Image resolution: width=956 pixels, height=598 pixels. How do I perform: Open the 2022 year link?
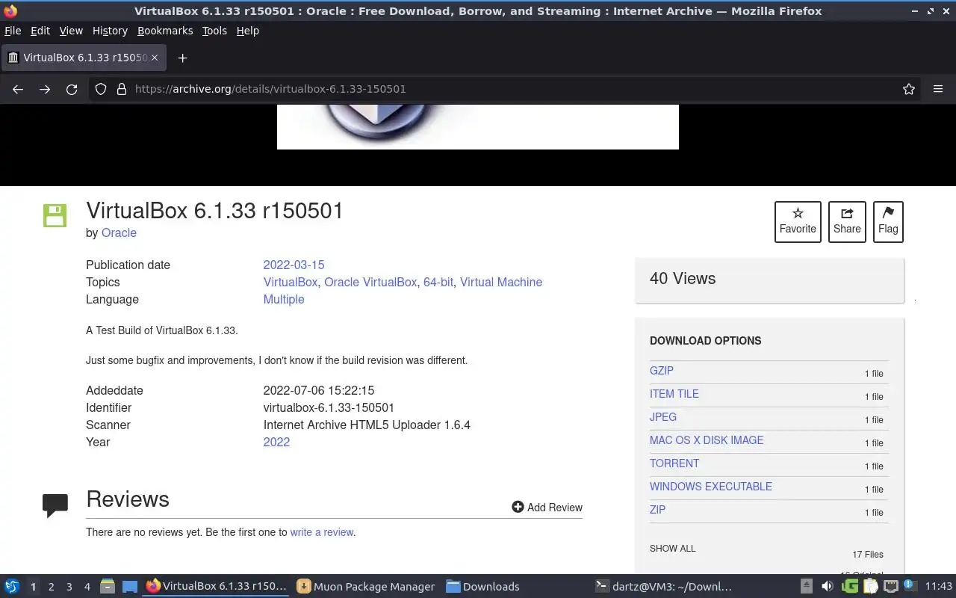point(276,442)
